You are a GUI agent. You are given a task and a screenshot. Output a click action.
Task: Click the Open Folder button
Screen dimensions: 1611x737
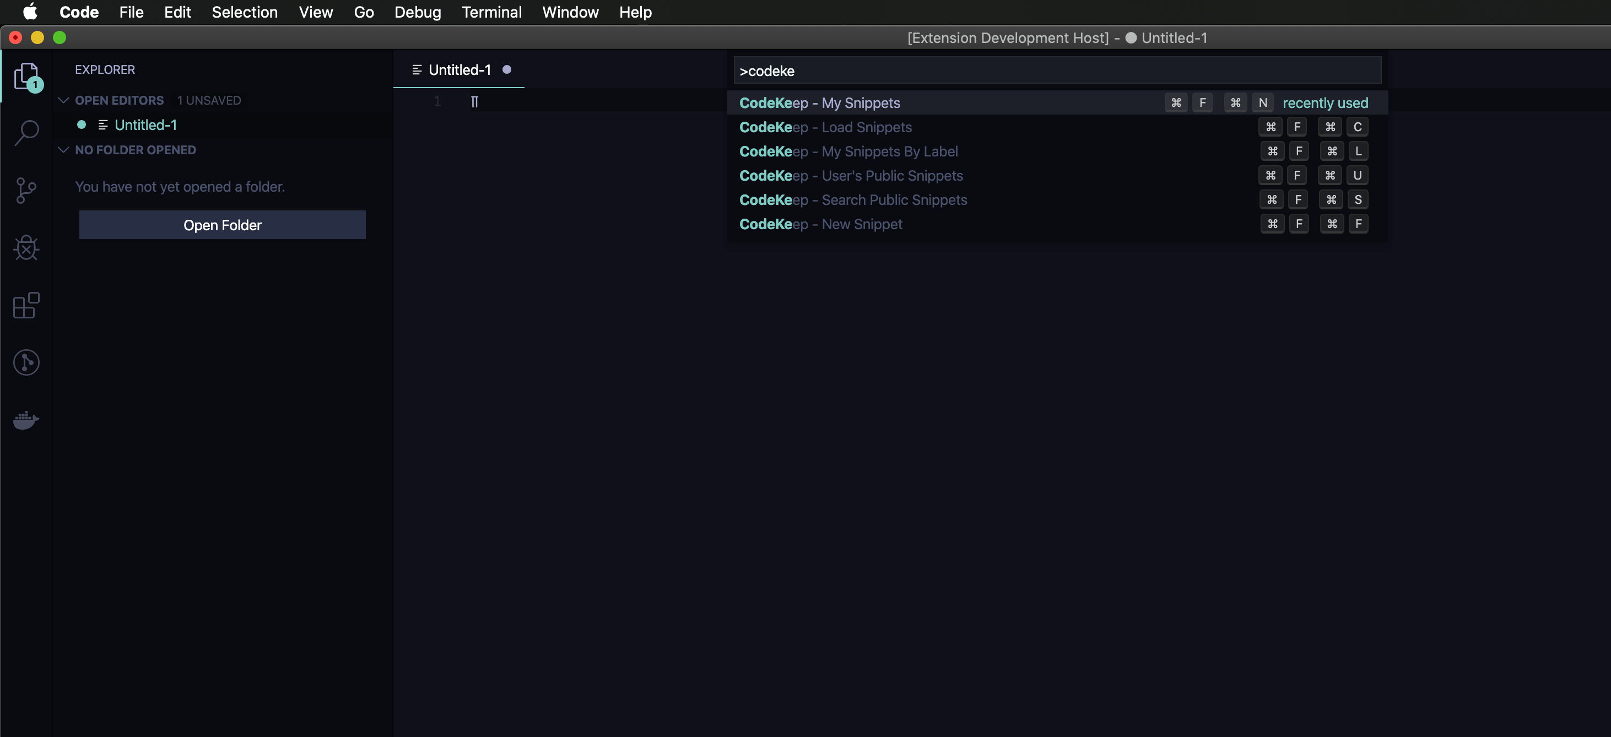[x=222, y=225]
